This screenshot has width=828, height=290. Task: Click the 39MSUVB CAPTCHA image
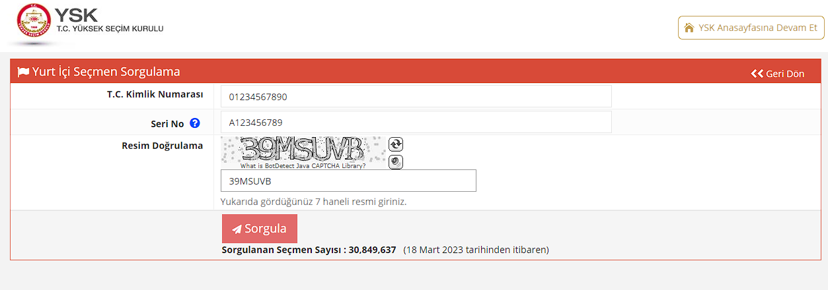(x=303, y=150)
